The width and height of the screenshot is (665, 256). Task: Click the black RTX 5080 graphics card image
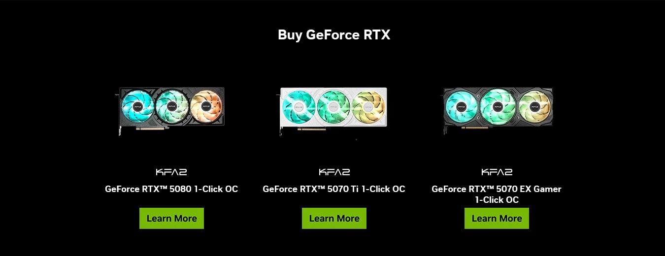(x=171, y=110)
